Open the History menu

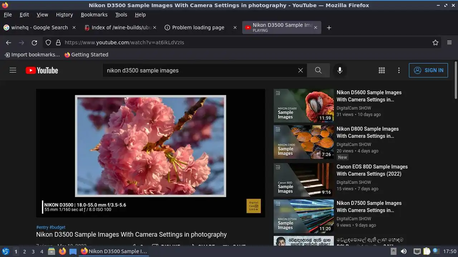pos(64,15)
